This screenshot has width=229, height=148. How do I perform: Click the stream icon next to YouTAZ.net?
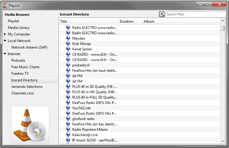(x=68, y=108)
